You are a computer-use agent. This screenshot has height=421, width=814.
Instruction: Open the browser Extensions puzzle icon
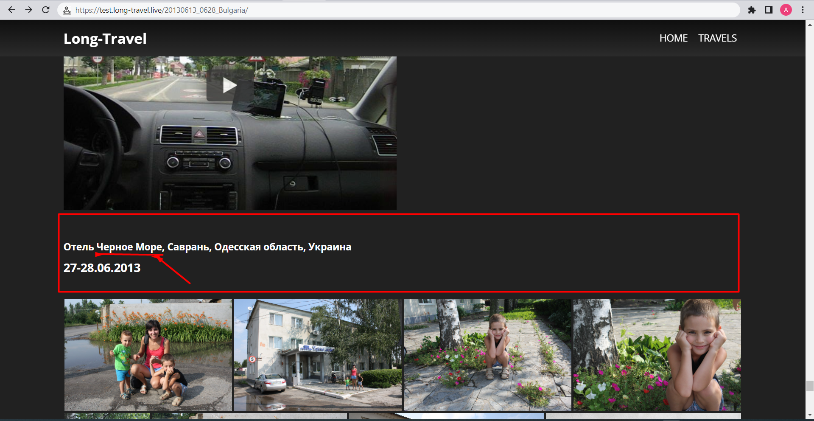coord(752,10)
